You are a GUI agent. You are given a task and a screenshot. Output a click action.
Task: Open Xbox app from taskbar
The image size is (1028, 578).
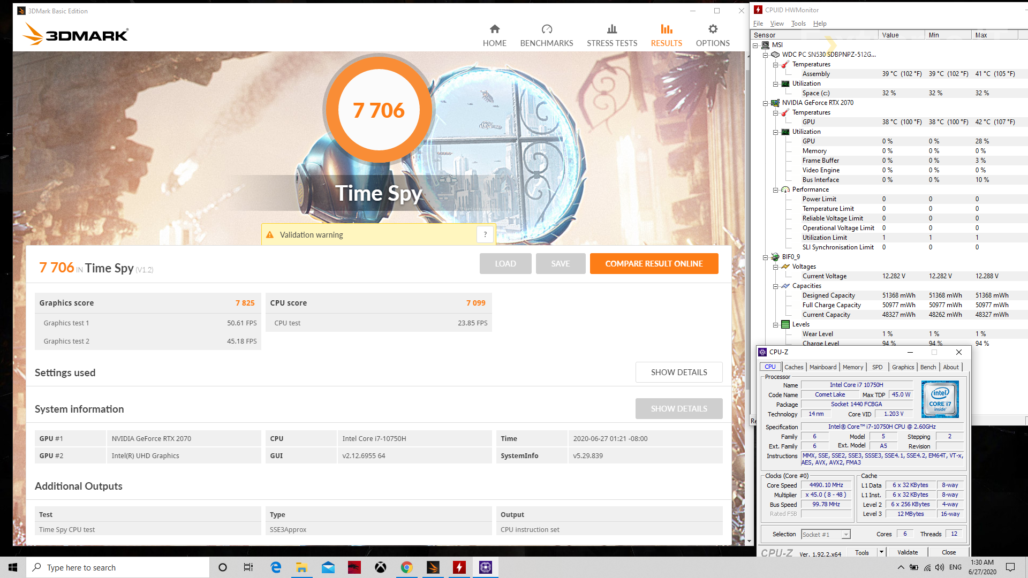point(381,567)
